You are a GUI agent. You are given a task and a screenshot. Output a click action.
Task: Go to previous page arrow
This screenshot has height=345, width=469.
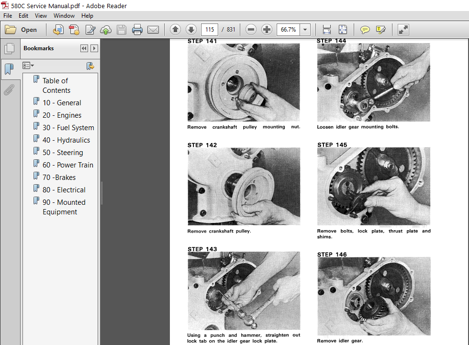[176, 29]
